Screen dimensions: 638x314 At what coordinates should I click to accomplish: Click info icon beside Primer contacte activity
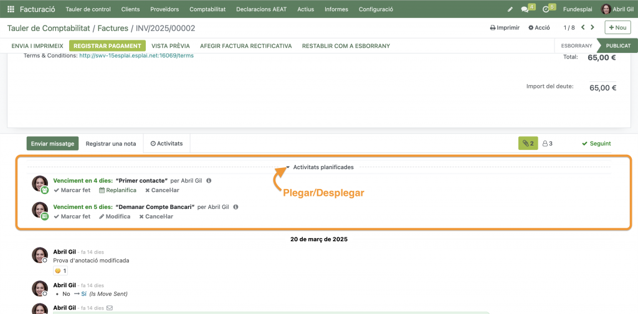(209, 181)
